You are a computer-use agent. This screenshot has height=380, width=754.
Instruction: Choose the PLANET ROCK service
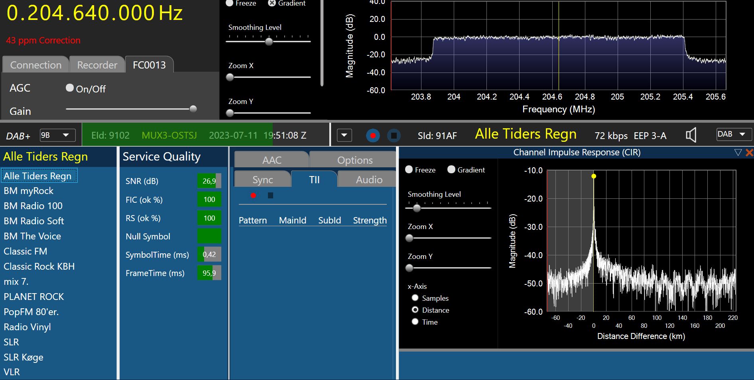pos(34,297)
